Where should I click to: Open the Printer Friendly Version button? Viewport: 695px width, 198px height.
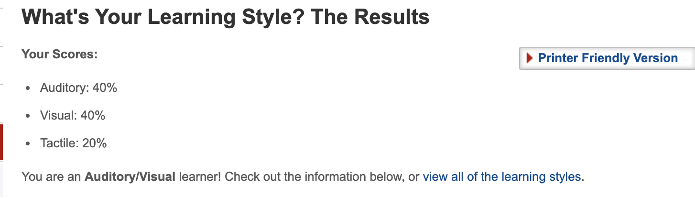(x=607, y=58)
